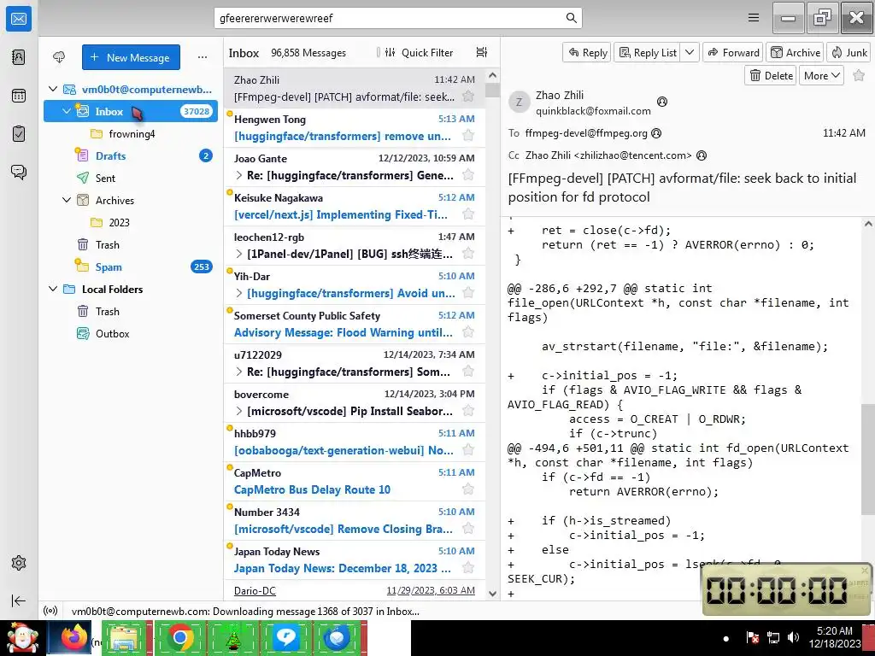This screenshot has width=875, height=656.
Task: Open the Reply List dropdown arrow
Action: [690, 52]
